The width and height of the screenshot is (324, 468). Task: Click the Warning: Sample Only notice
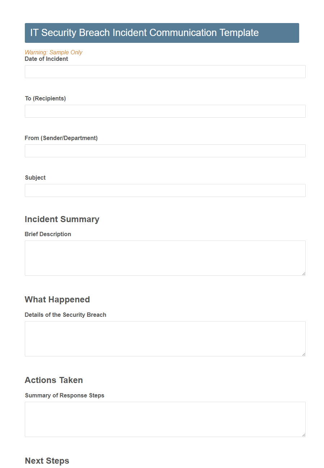pos(53,52)
